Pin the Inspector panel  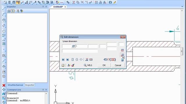(43, 7)
